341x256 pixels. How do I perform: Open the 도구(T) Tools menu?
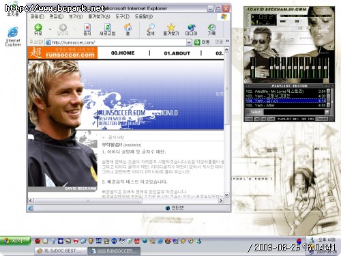click(122, 16)
